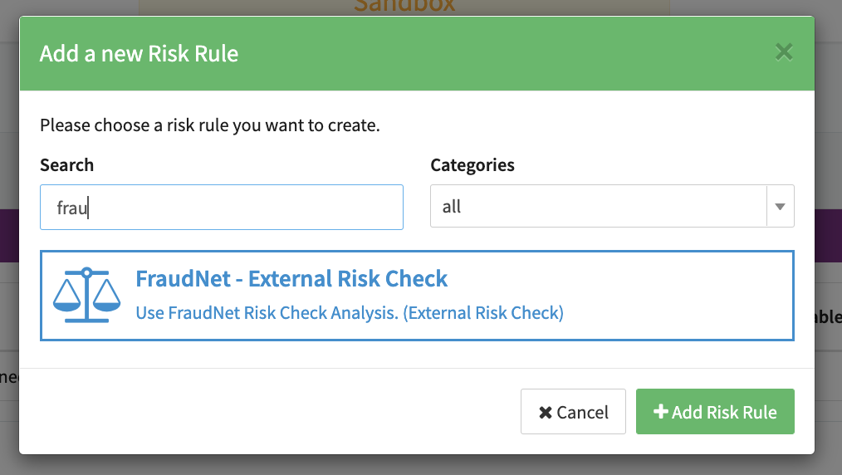Click the plus icon on Add Risk Rule
The height and width of the screenshot is (475, 842).
coord(661,412)
